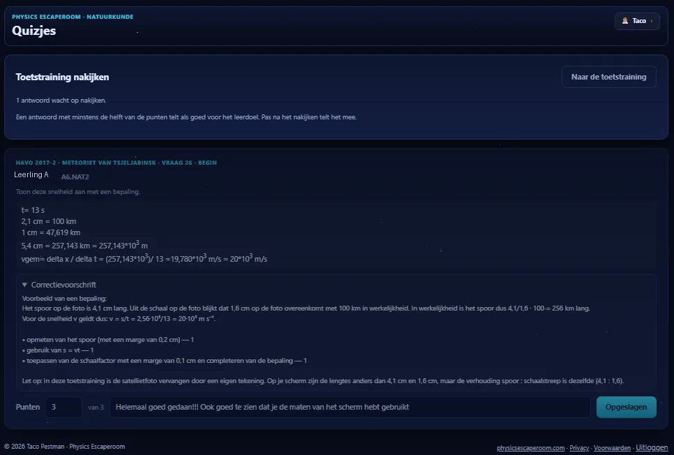674x455 pixels.
Task: Click the Punten label
Action: [27, 407]
